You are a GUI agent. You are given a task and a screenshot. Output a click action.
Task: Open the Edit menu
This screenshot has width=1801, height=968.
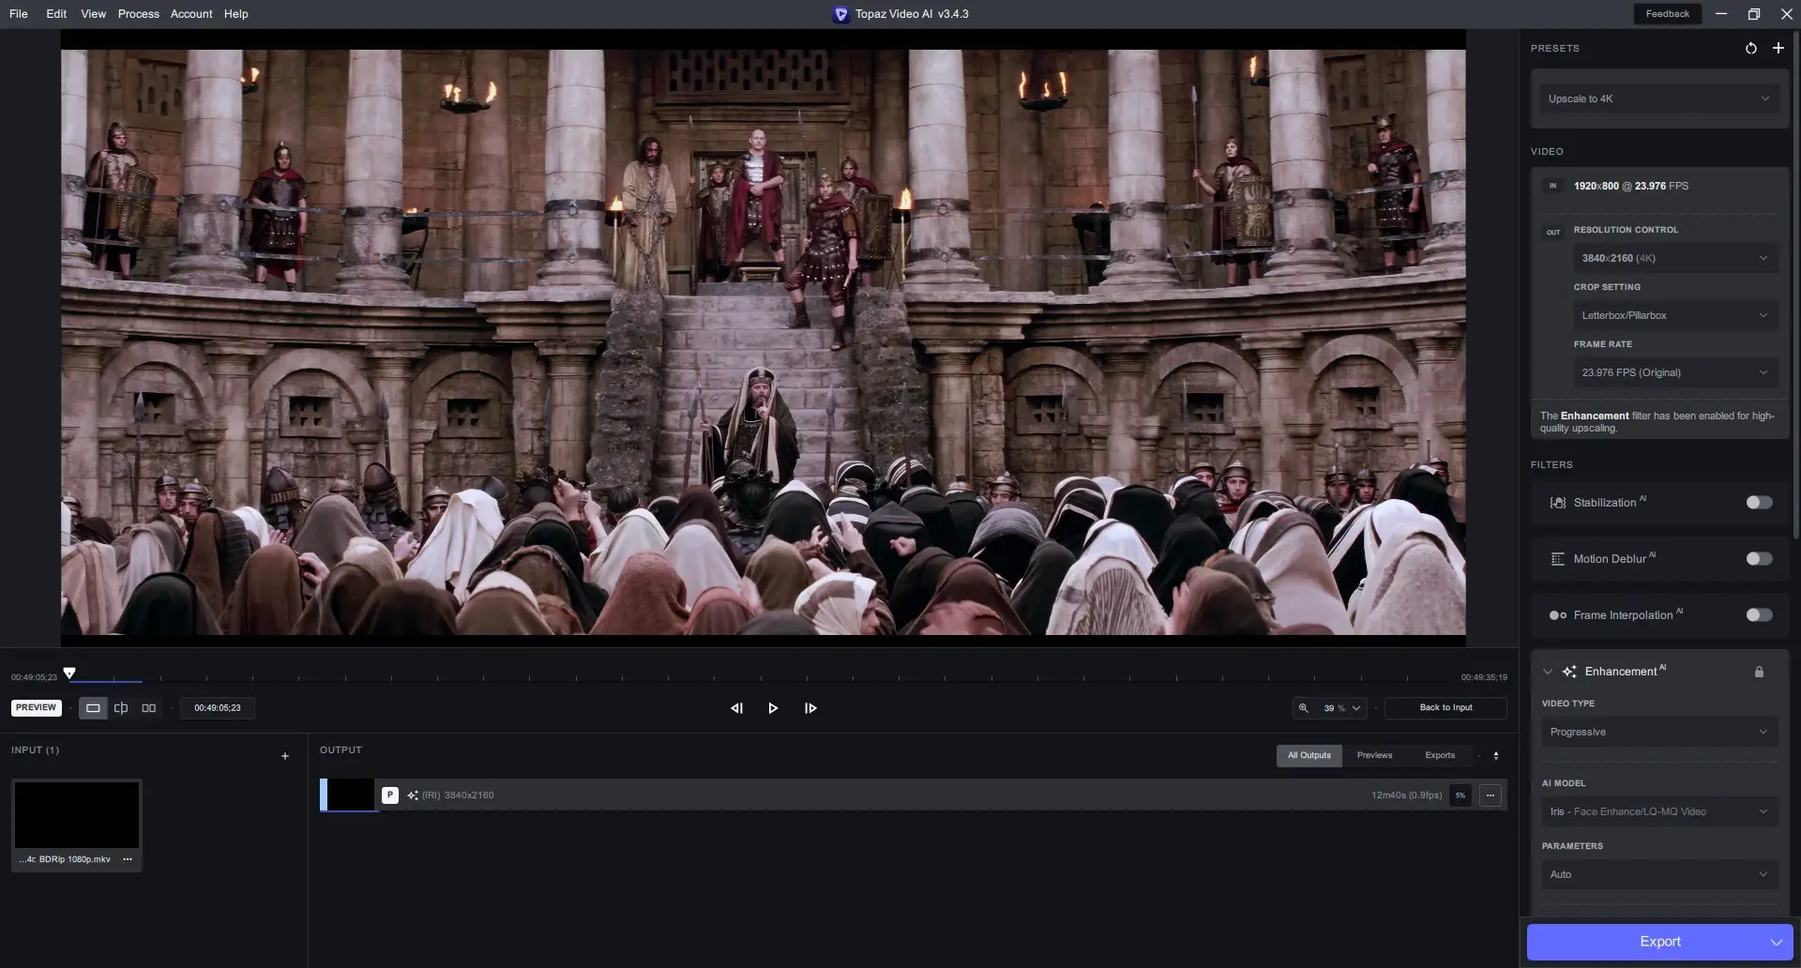coord(56,14)
